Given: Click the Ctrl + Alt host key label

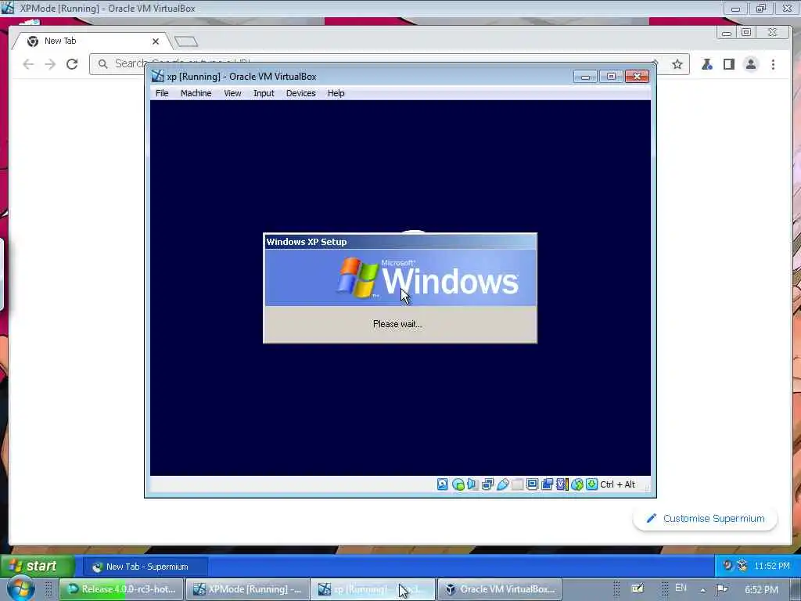Looking at the screenshot, I should click(x=618, y=484).
